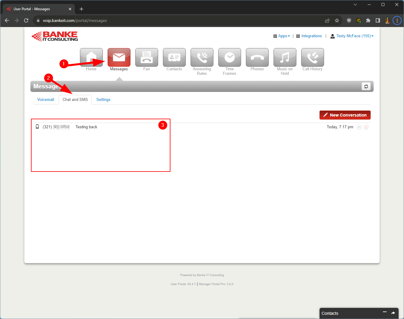Open the browser customize menu
Viewport: 404px width, 319px height.
(397, 20)
